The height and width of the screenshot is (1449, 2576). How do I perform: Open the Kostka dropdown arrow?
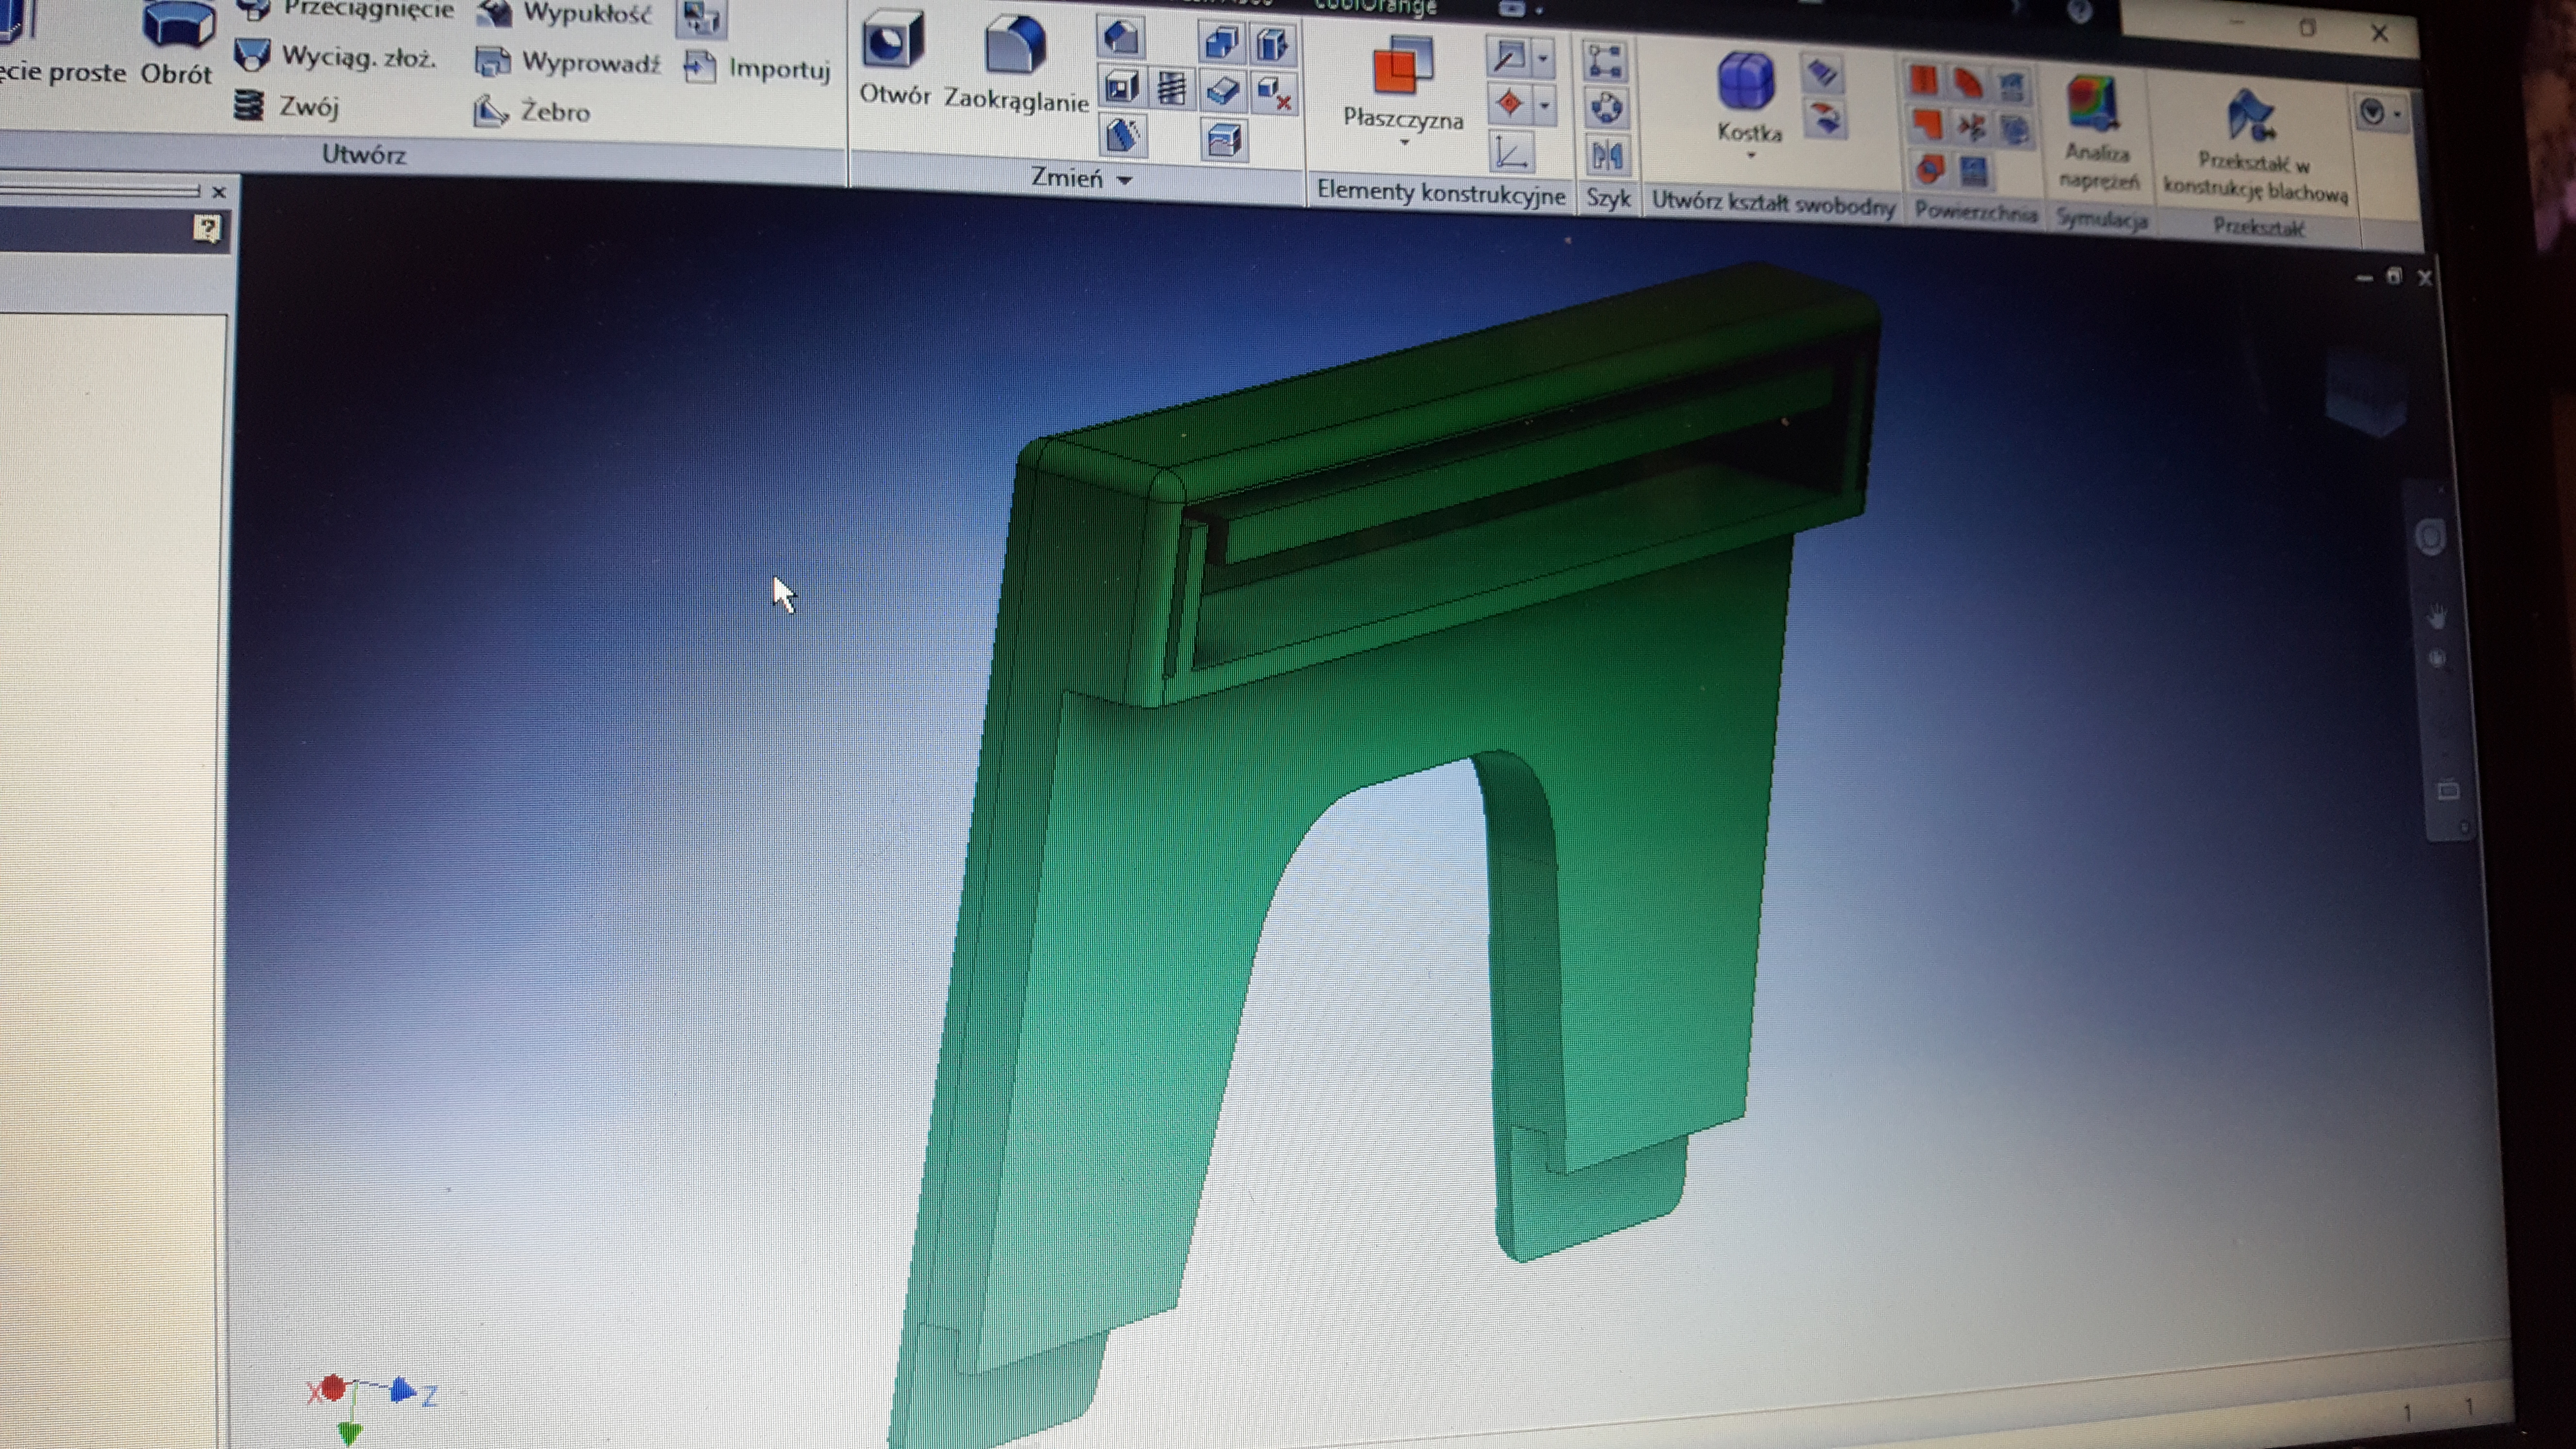pos(1751,156)
